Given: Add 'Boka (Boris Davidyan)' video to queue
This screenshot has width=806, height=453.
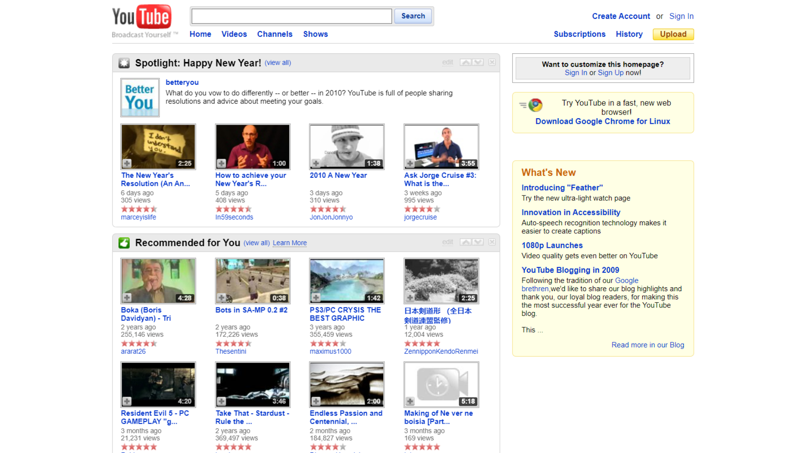Looking at the screenshot, I should tap(127, 298).
